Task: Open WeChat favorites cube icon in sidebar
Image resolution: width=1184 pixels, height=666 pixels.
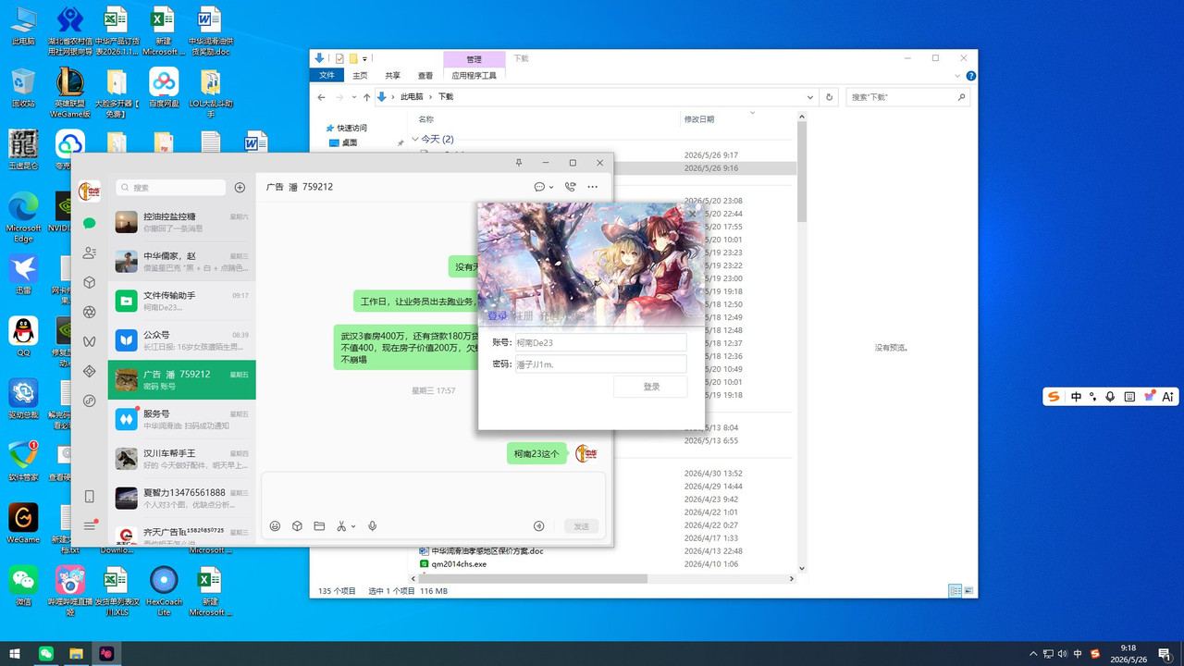Action: tap(90, 282)
